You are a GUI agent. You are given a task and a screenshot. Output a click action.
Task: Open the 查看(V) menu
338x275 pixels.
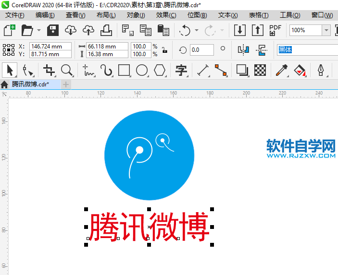pyautogui.click(x=75, y=15)
